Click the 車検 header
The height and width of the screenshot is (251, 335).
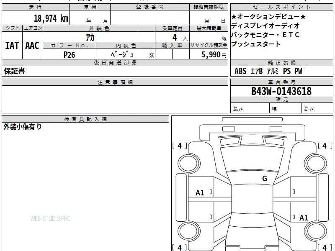coord(90,7)
